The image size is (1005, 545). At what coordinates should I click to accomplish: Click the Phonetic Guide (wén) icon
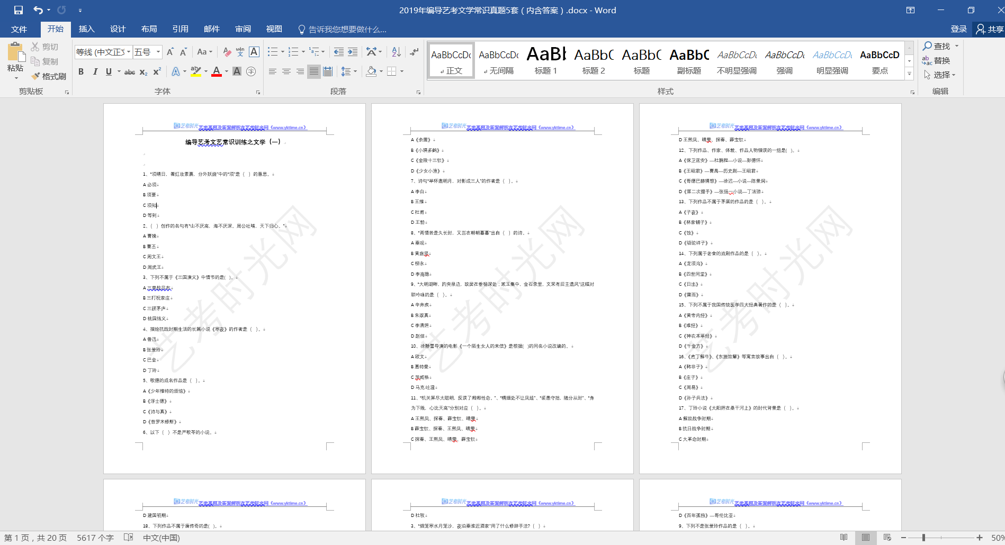click(x=240, y=52)
